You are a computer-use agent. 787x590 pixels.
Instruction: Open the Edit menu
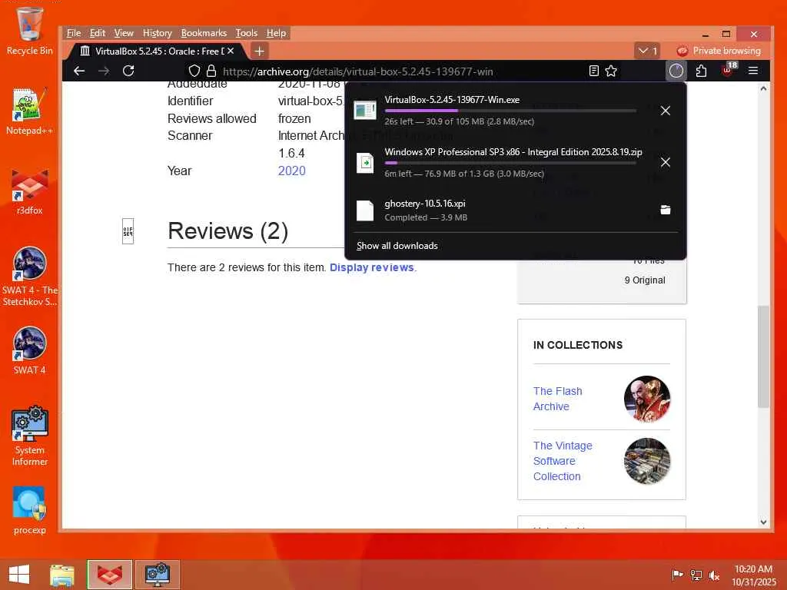98,32
